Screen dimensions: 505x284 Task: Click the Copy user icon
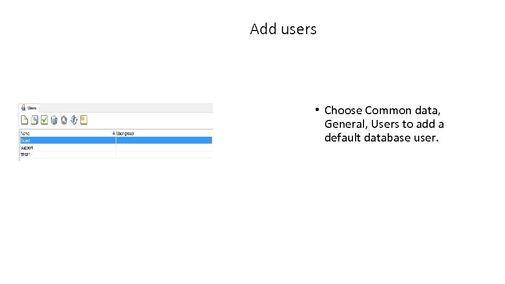click(34, 120)
